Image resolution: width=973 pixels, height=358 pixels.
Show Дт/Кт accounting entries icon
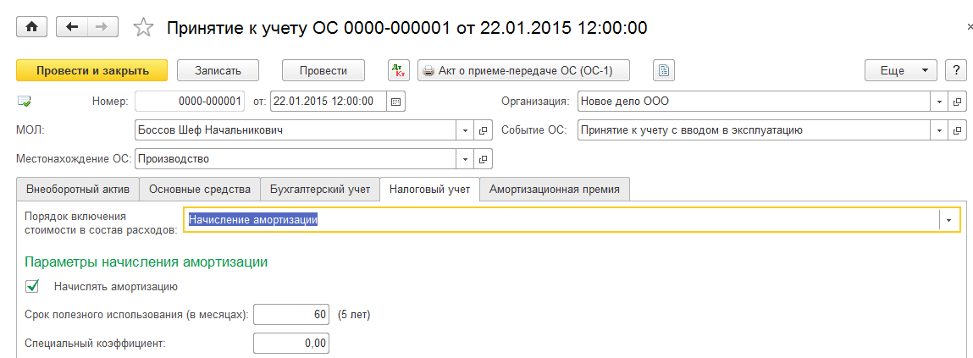point(398,71)
